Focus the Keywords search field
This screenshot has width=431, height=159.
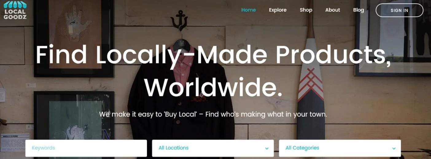point(86,148)
